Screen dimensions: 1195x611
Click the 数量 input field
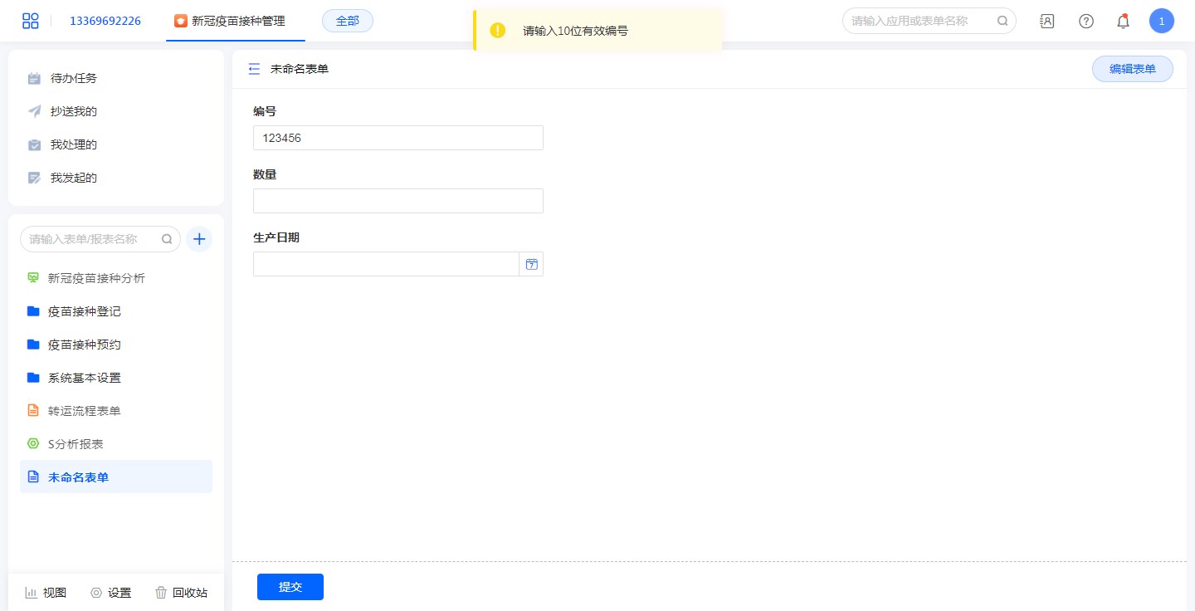[x=398, y=201]
